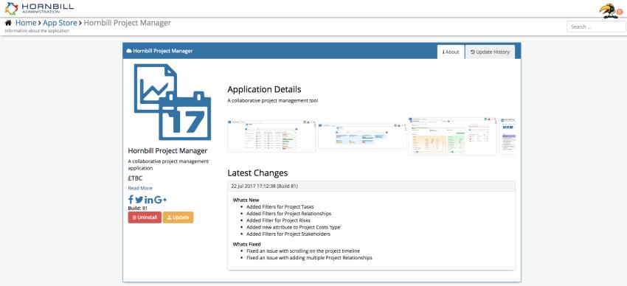This screenshot has width=627, height=286.
Task: Click the home icon in the breadcrumb
Action: pos(8,23)
